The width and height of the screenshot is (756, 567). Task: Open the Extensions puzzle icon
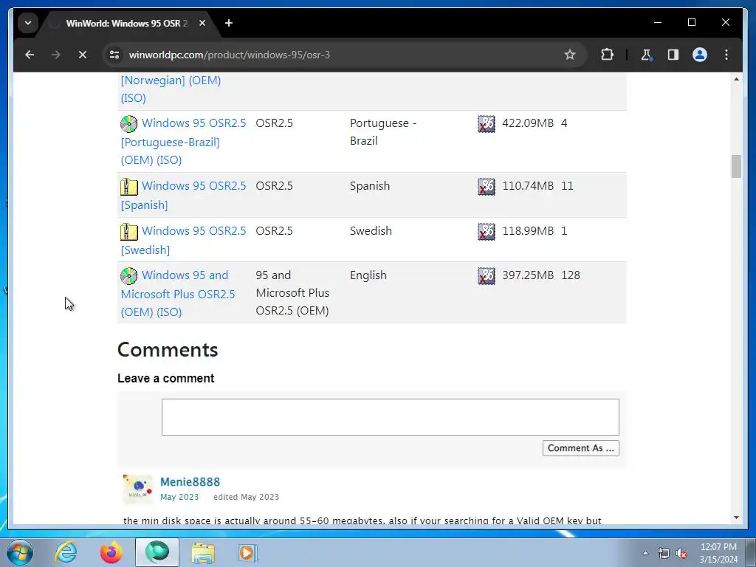pos(607,55)
